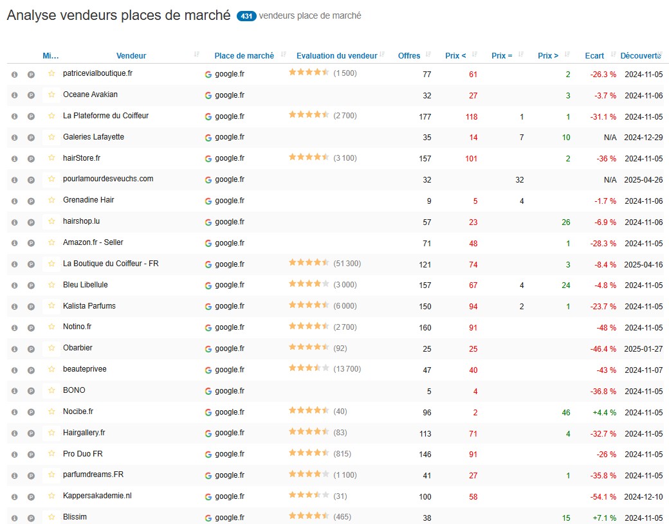Viewport: 669px width, 524px height.
Task: Click the P icon for Galeries Lafayette row
Action: click(x=31, y=138)
